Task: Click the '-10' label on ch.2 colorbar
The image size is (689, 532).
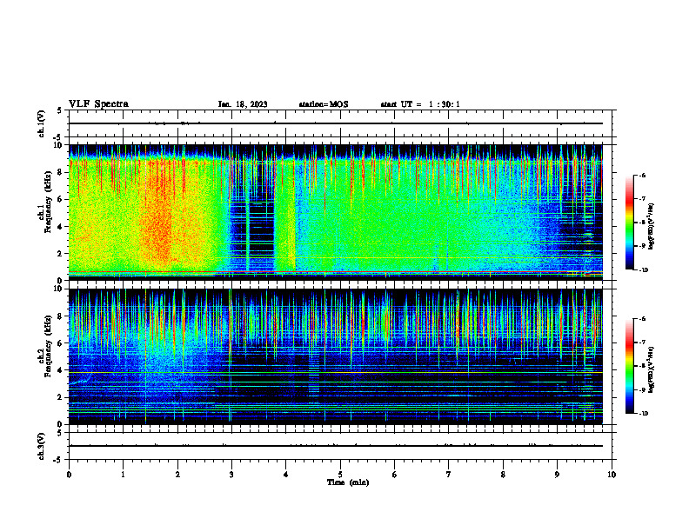Action: pyautogui.click(x=643, y=414)
